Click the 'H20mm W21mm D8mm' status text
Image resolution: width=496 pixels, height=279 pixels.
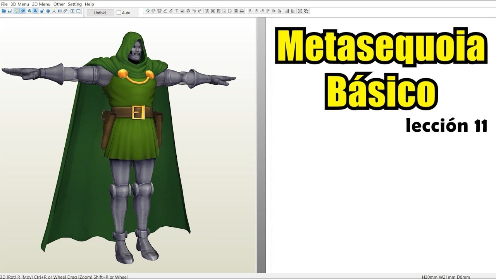(x=446, y=277)
